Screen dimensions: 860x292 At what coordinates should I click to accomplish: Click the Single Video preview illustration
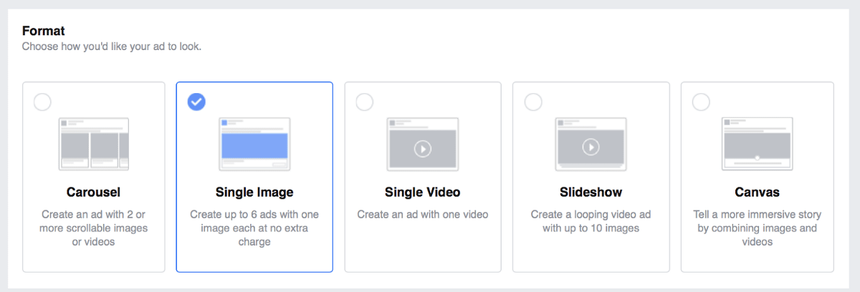click(422, 144)
